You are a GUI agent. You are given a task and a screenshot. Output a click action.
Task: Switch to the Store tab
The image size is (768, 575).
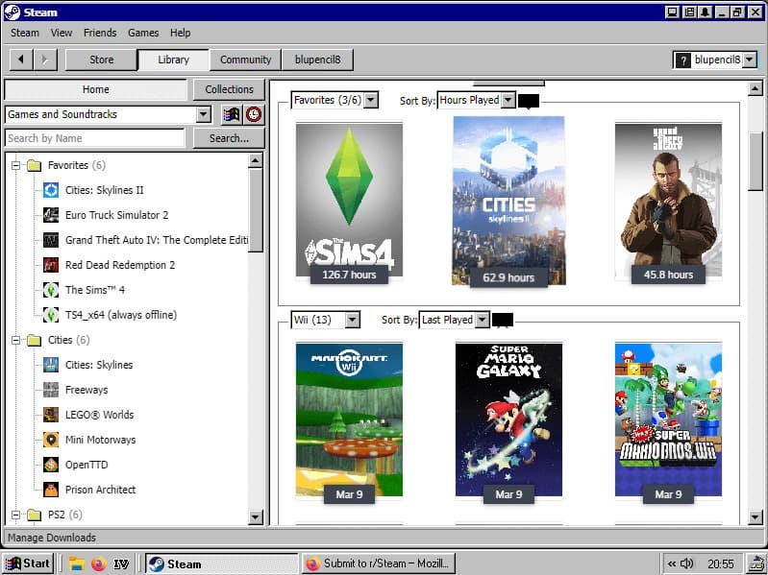101,60
